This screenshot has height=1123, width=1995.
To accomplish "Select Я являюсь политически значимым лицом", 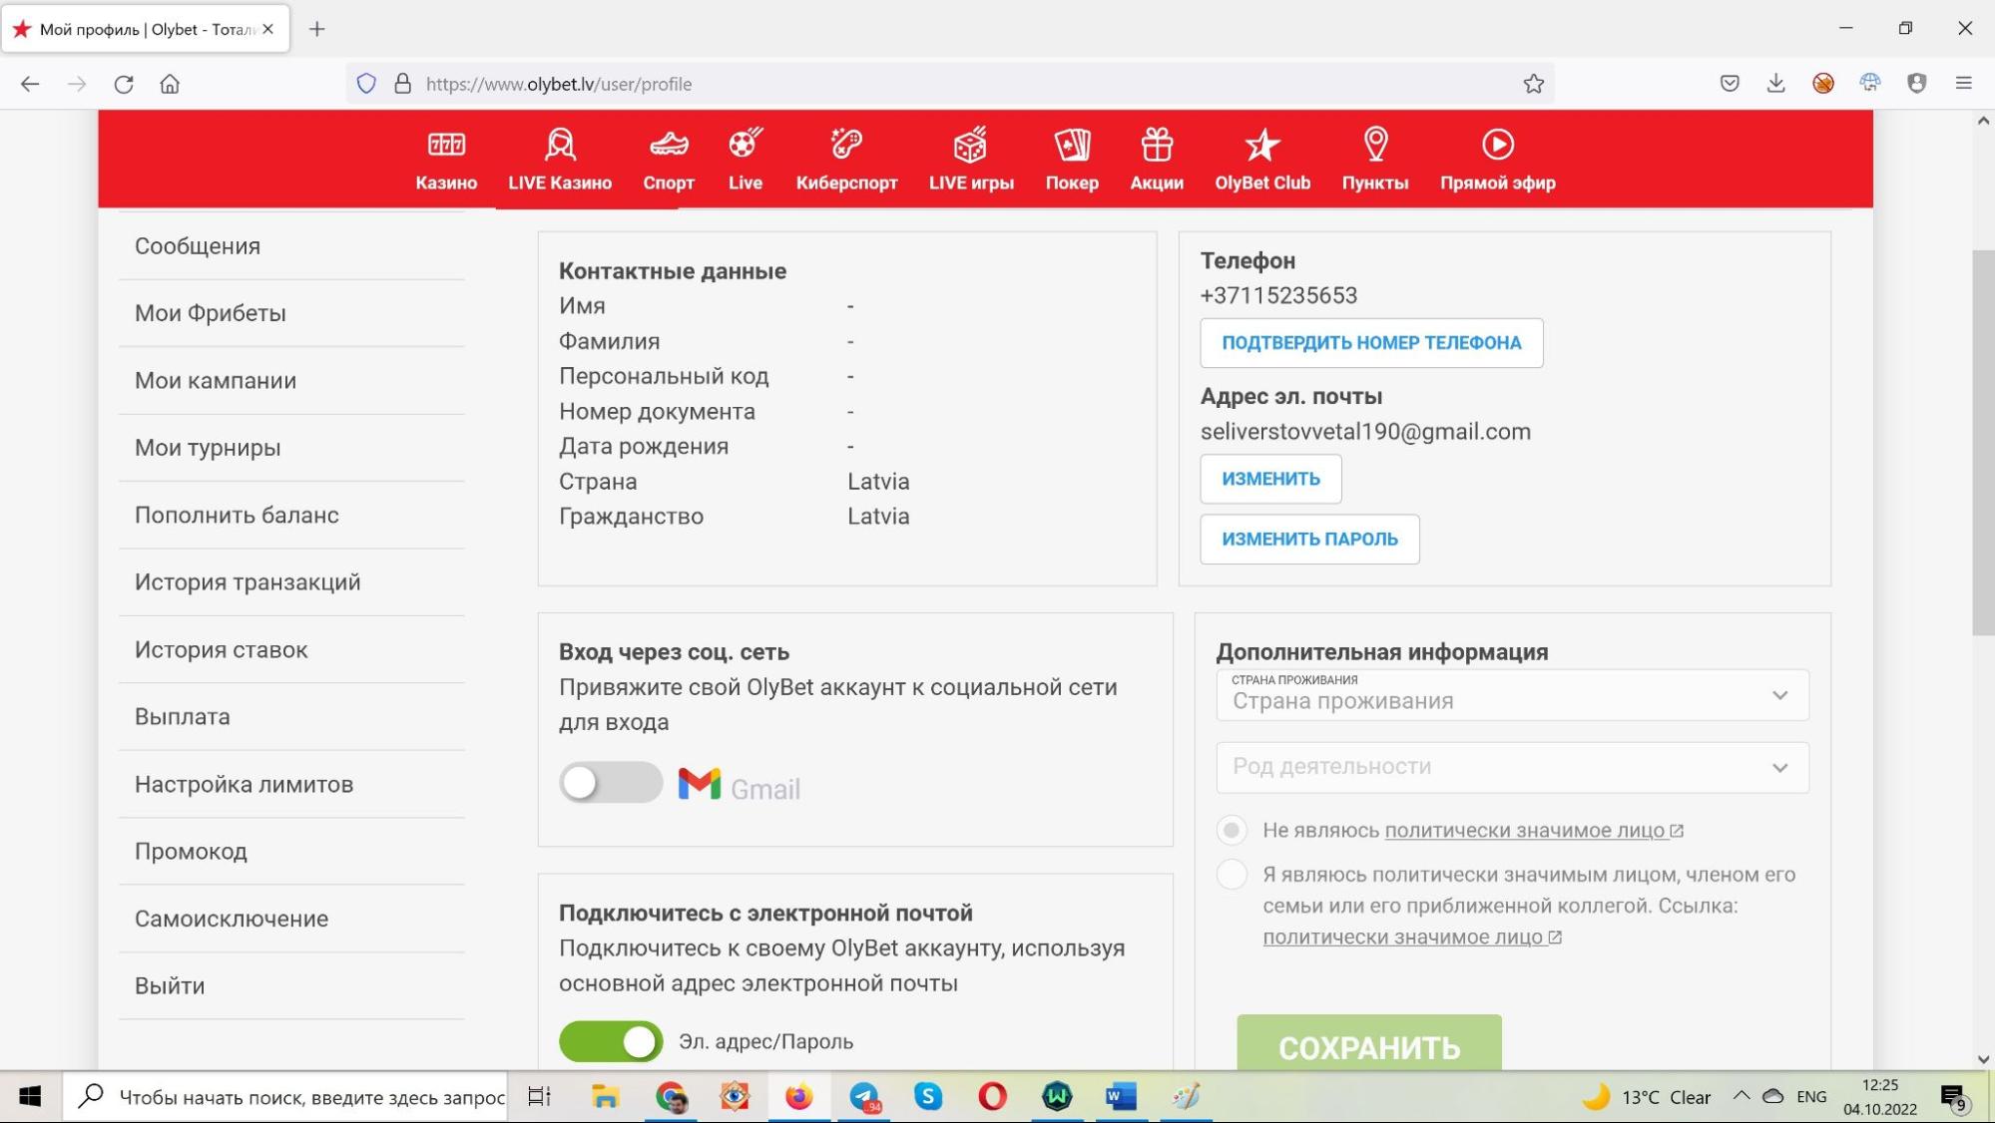I will point(1232,874).
